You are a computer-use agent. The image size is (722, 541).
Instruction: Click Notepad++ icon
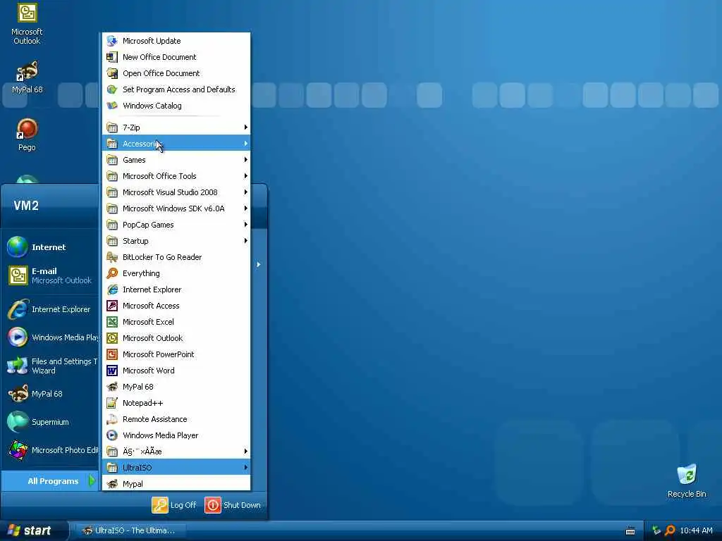point(112,403)
